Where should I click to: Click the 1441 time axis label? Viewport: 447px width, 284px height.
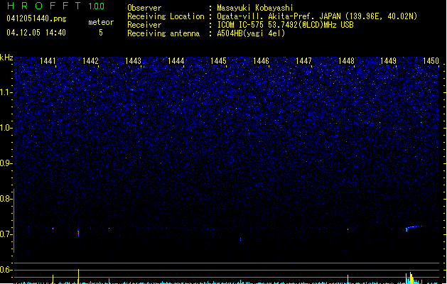48,61
